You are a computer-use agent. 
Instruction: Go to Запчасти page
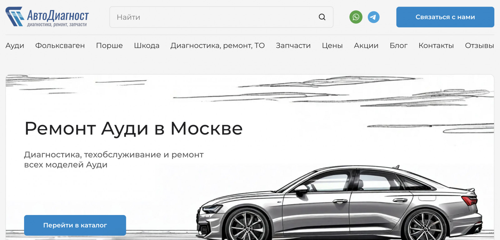click(293, 46)
